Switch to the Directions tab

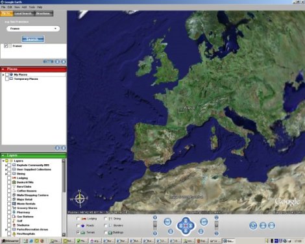43,14
